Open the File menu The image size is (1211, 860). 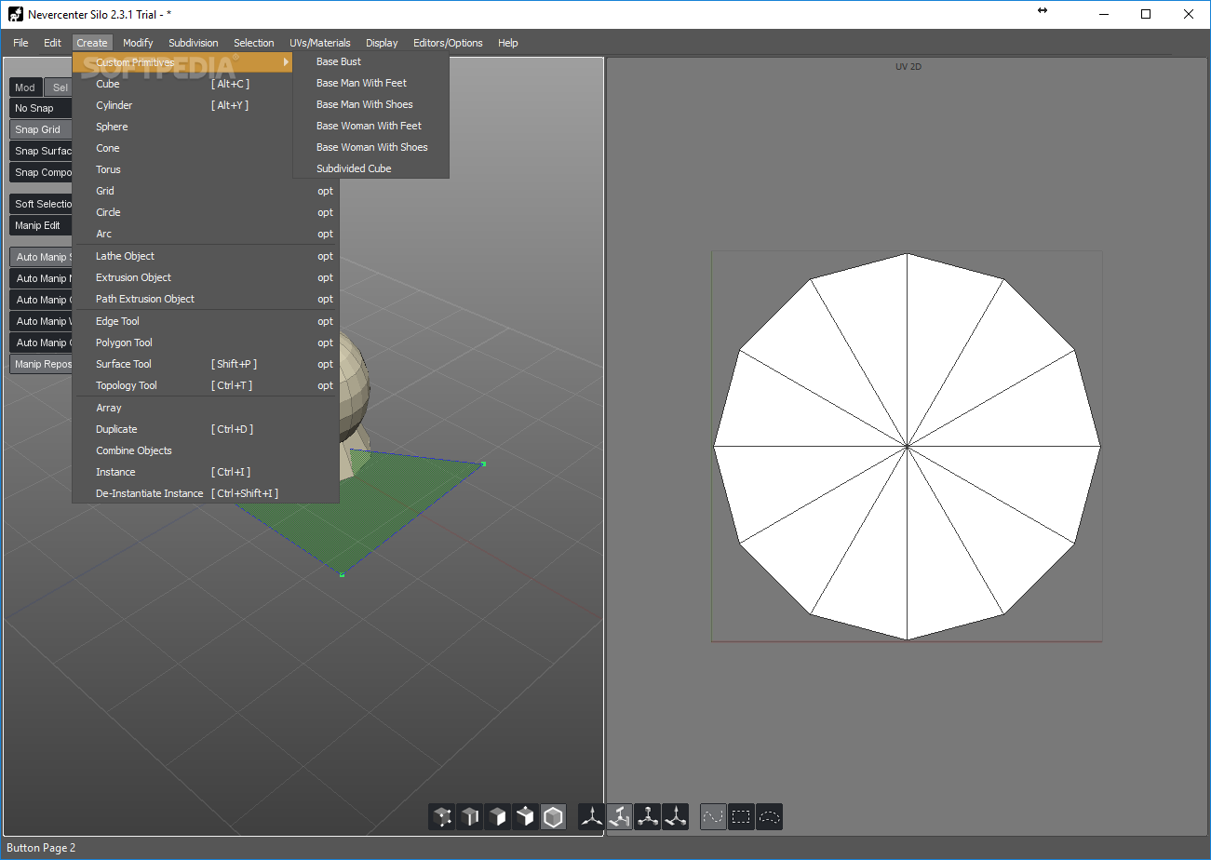point(20,43)
